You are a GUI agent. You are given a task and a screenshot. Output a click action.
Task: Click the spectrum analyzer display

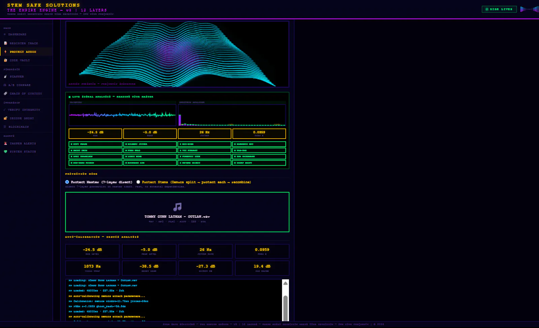232,115
